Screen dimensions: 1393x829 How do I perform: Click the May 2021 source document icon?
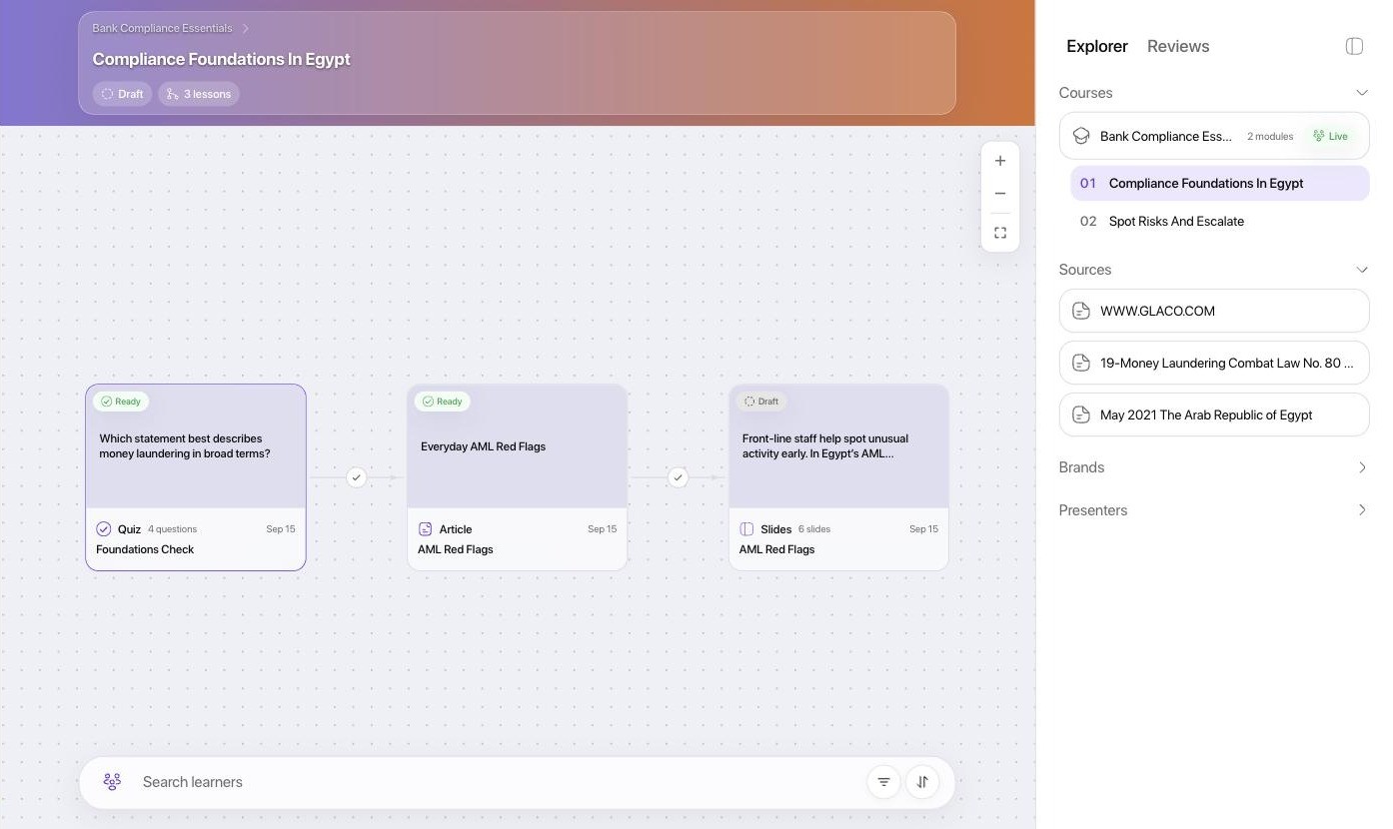(1080, 414)
